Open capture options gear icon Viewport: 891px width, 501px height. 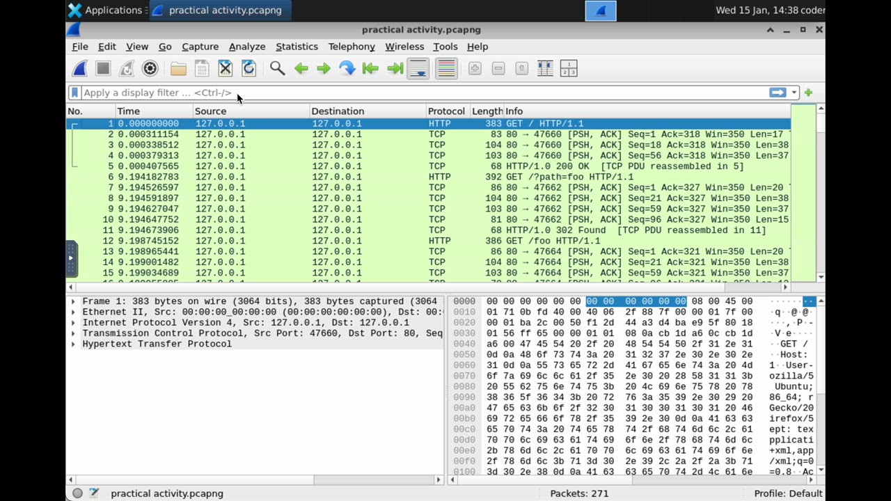[150, 68]
